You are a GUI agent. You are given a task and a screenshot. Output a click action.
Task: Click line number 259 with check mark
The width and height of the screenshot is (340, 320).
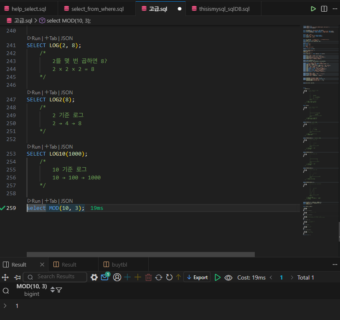click(11, 208)
